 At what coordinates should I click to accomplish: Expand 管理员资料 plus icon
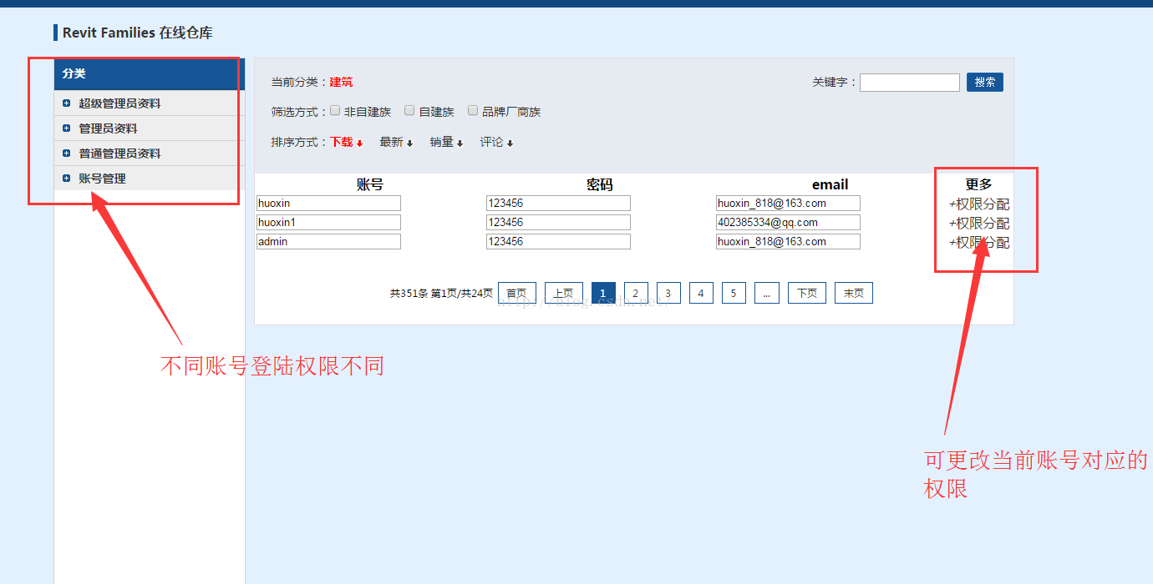click(x=67, y=128)
